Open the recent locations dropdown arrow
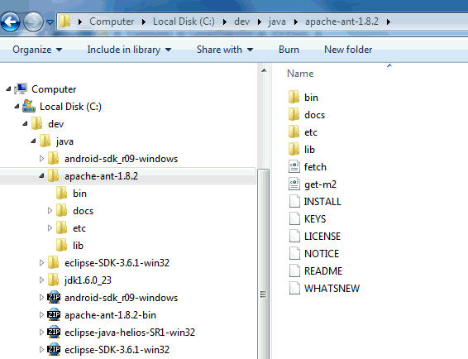This screenshot has height=359, width=468. [x=50, y=22]
